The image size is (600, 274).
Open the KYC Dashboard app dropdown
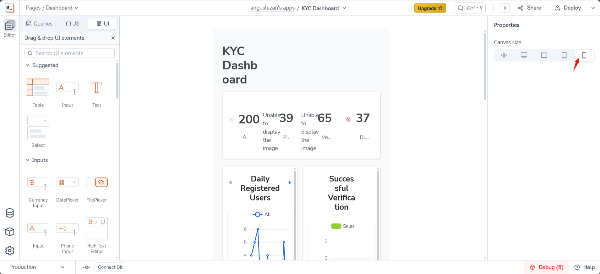(x=344, y=8)
